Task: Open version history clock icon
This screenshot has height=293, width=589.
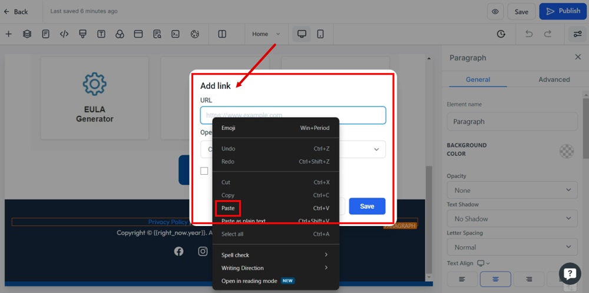Action: coord(501,34)
